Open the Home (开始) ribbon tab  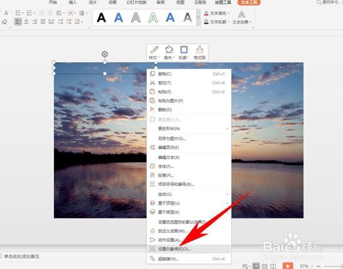point(53,2)
